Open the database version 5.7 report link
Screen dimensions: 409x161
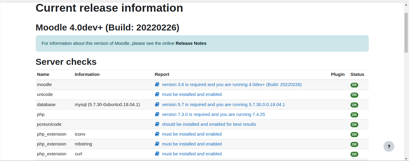click(223, 105)
